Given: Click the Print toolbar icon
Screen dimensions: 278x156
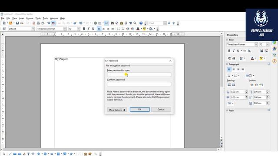Looking at the screenshot, I should coord(38,23).
